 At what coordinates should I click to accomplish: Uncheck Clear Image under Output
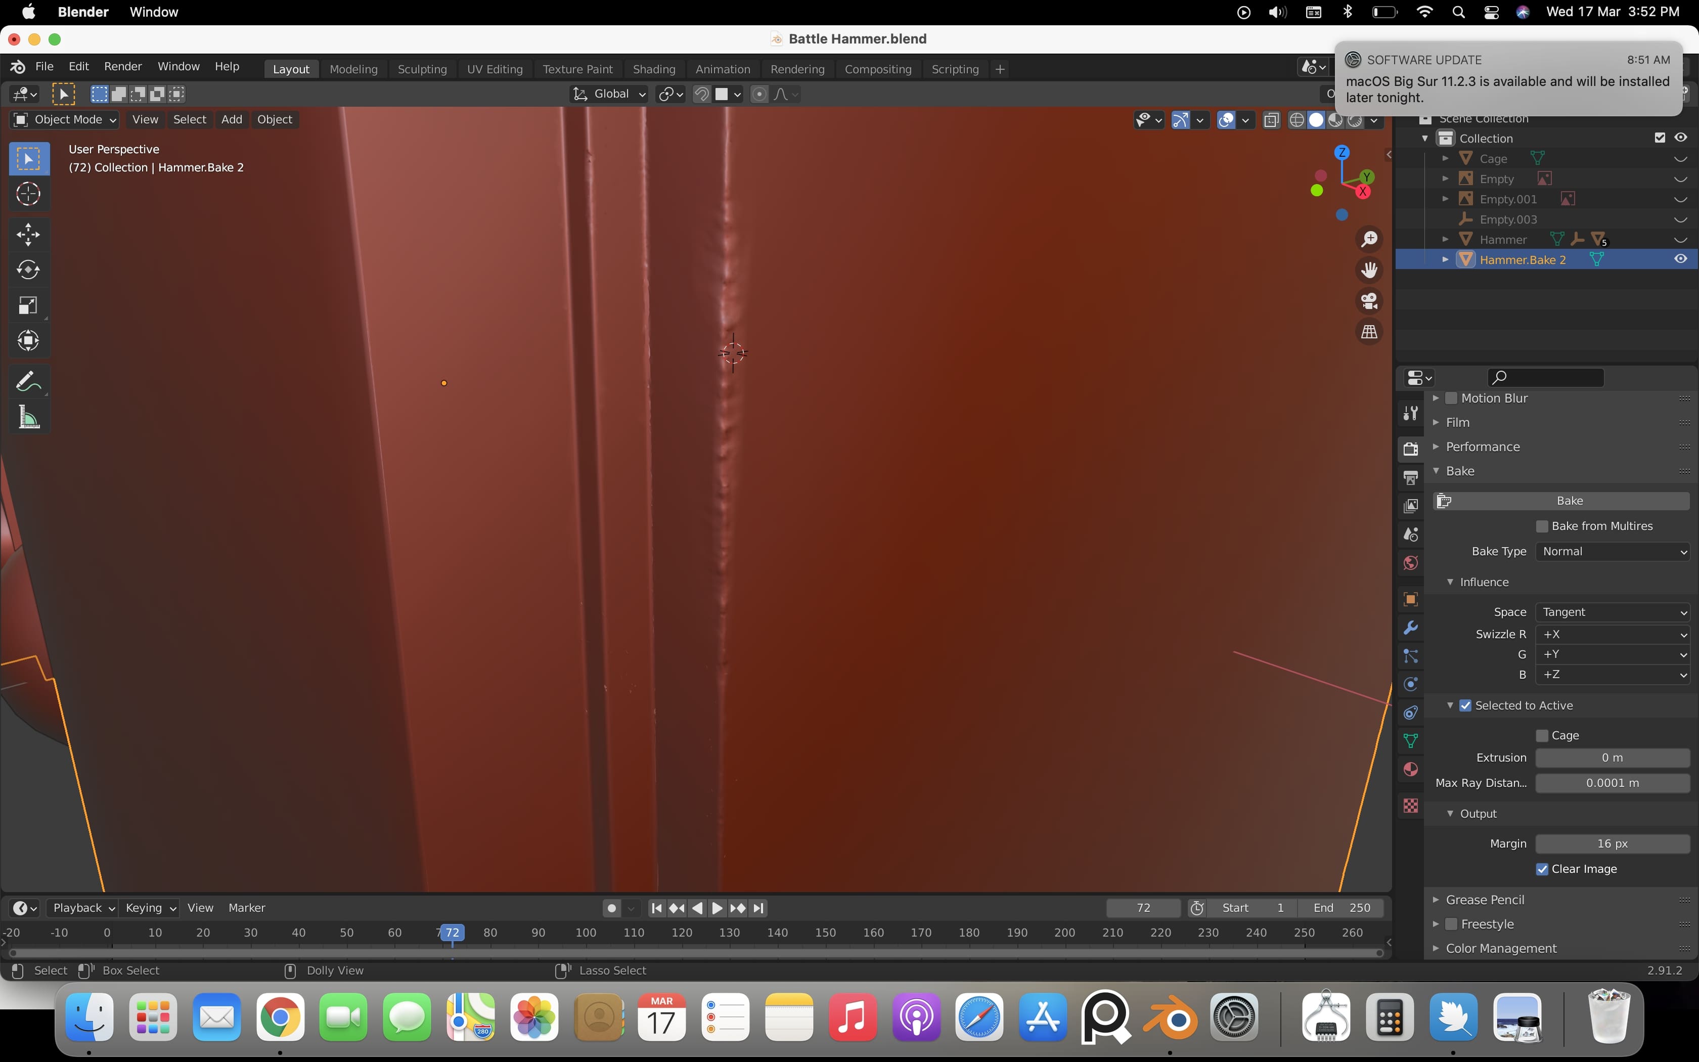(1541, 869)
